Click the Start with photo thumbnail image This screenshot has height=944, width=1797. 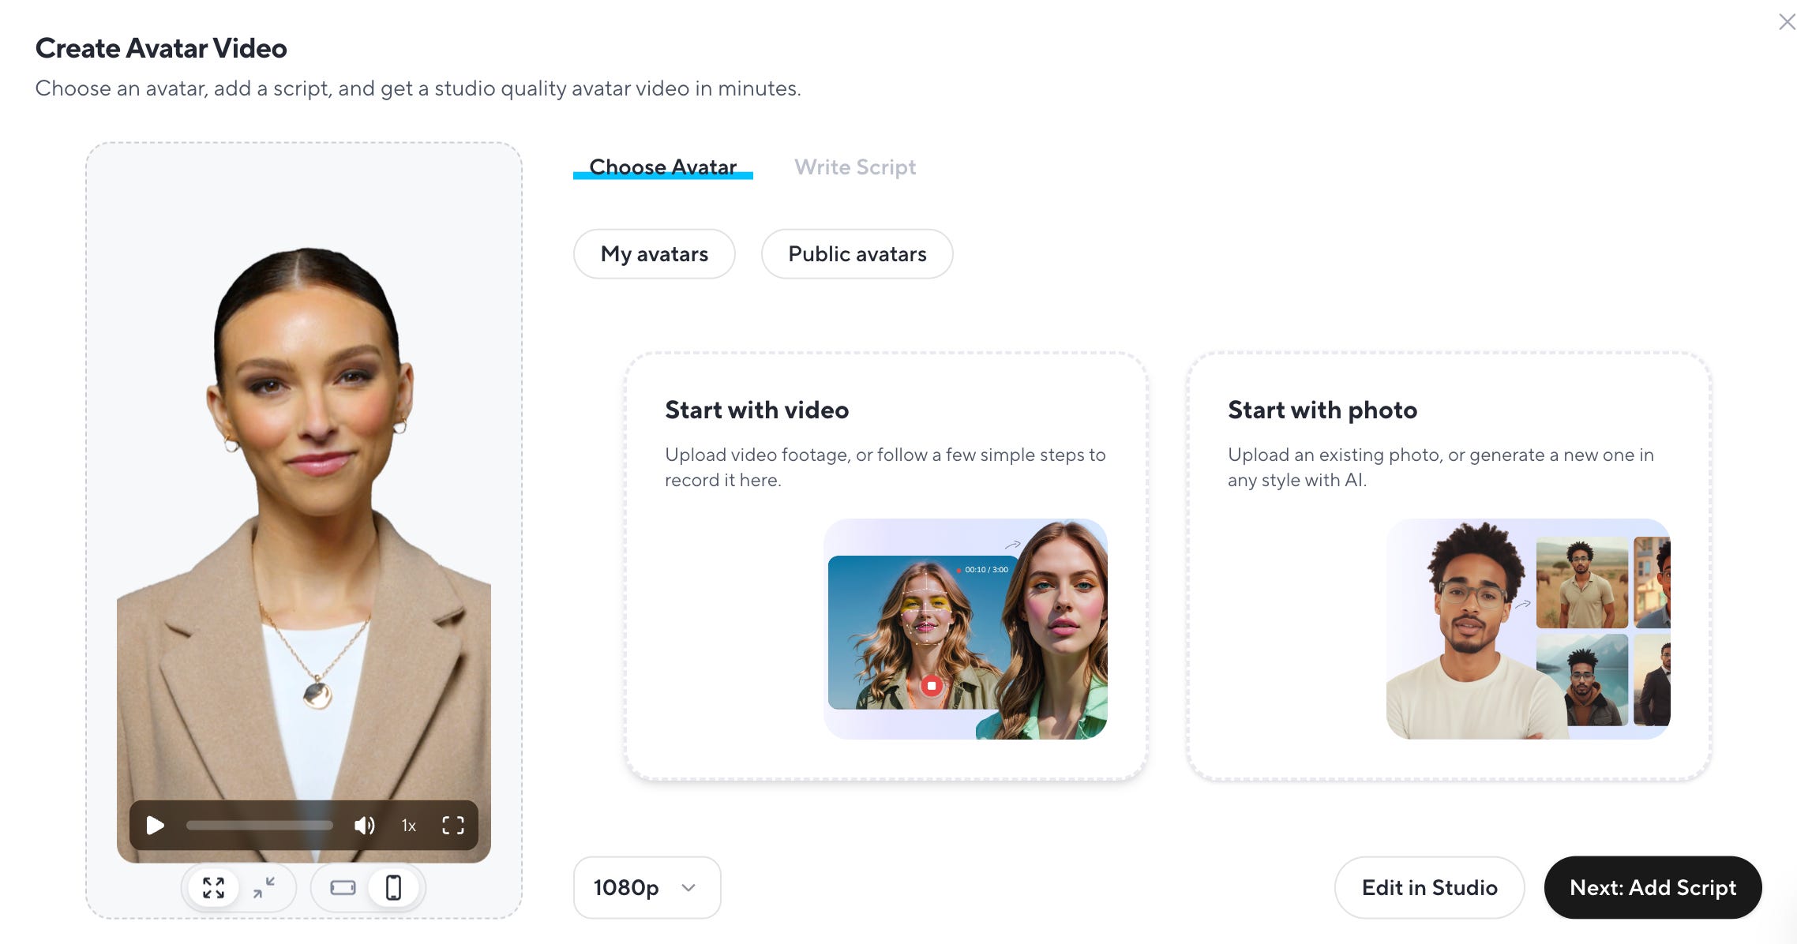1528,629
